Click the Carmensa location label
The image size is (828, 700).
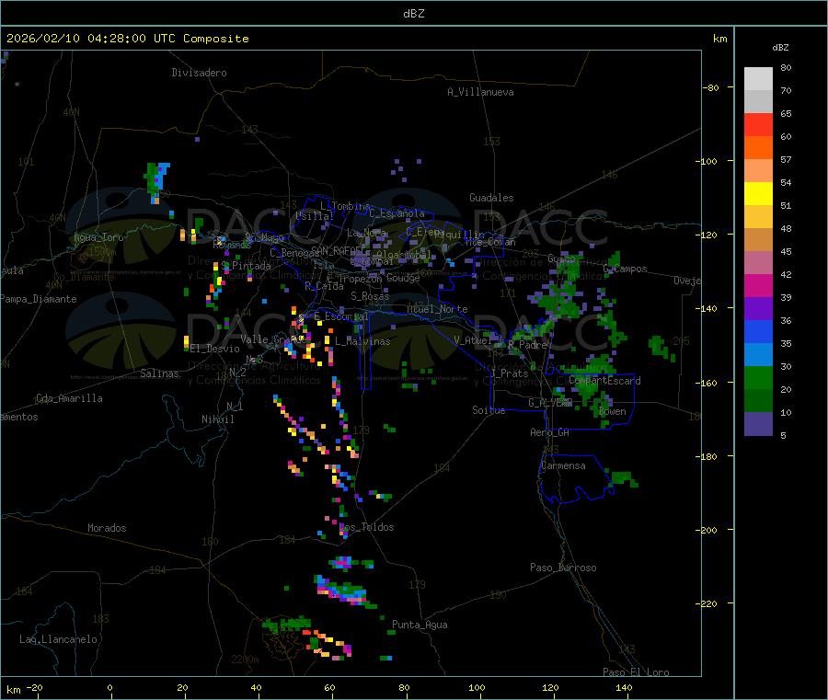(x=563, y=465)
